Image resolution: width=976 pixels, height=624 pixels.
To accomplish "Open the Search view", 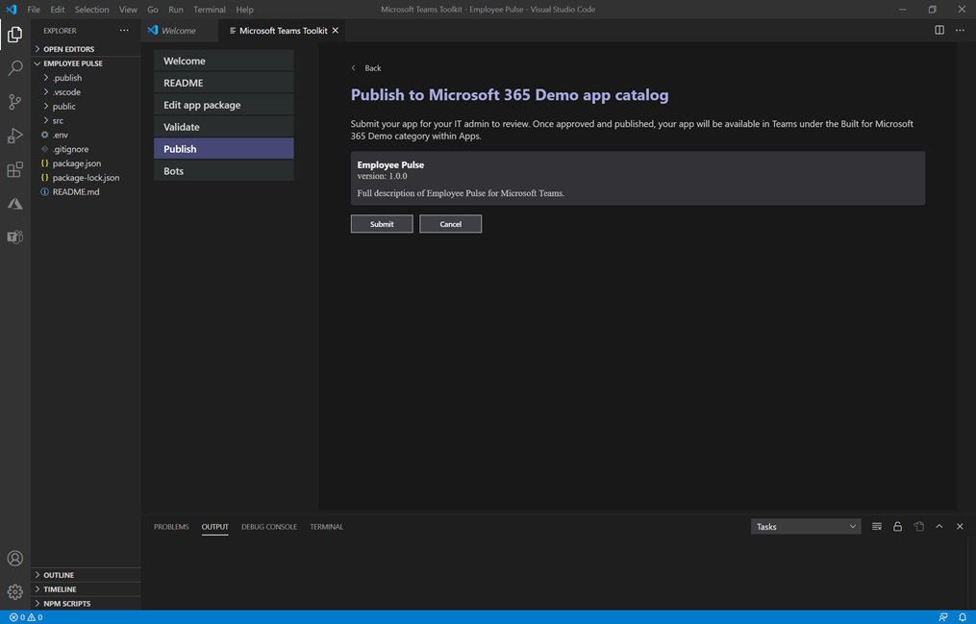I will click(15, 68).
